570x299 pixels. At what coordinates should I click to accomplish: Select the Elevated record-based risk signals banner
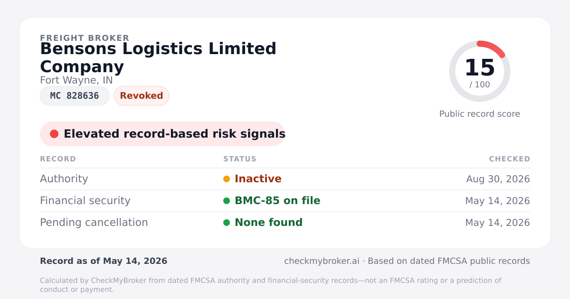(x=162, y=134)
